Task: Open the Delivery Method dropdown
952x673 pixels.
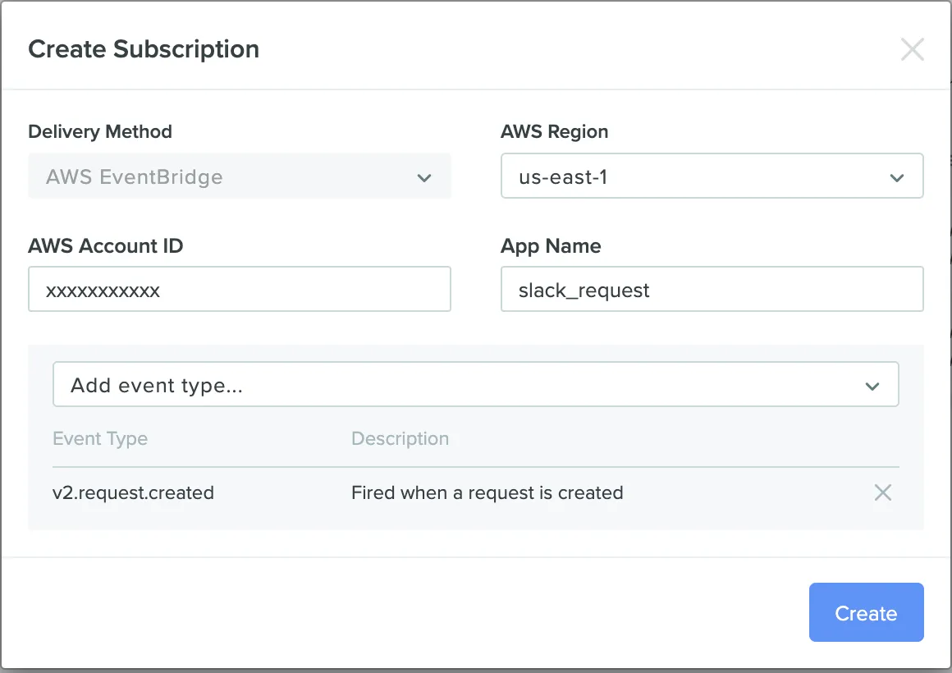Action: [239, 176]
